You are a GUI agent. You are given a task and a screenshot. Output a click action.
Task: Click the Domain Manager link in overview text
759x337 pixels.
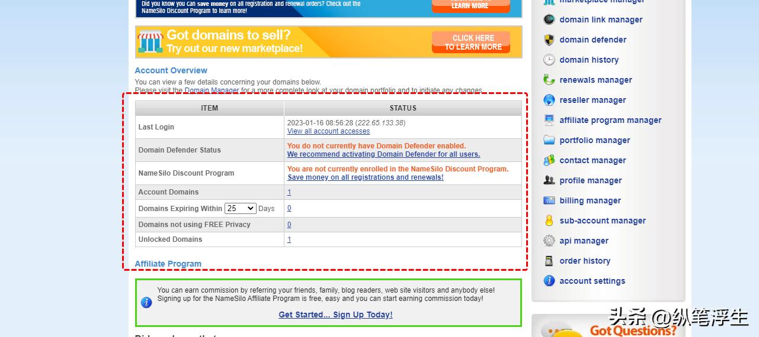click(212, 90)
